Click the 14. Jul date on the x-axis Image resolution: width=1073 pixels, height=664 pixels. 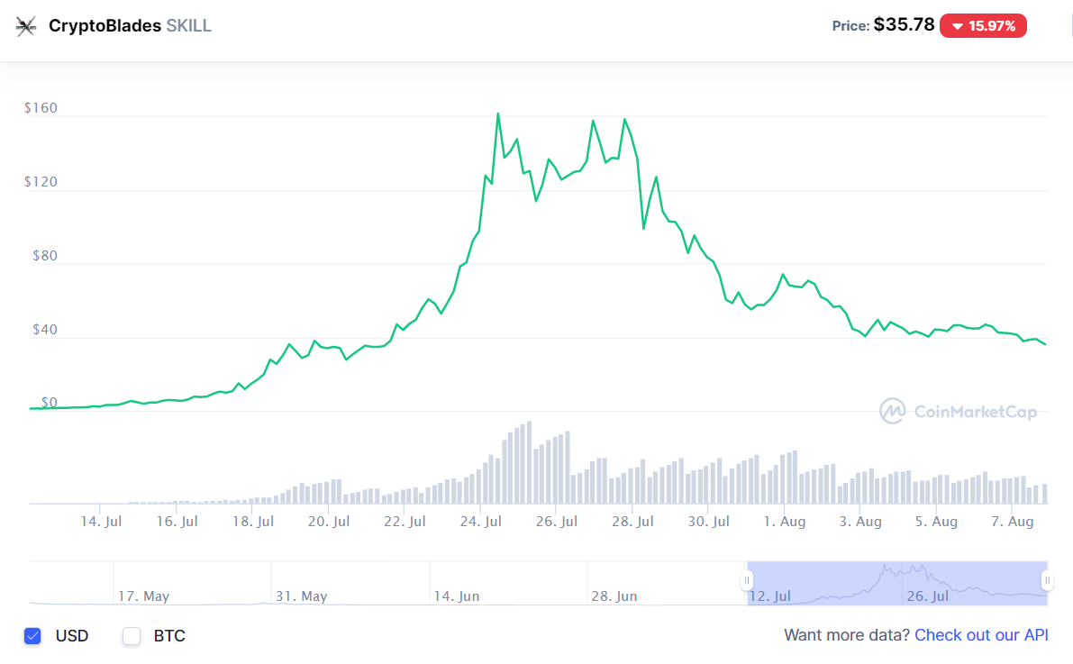101,522
